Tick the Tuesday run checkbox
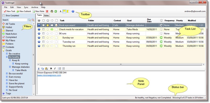210x103 pixels. (43, 42)
